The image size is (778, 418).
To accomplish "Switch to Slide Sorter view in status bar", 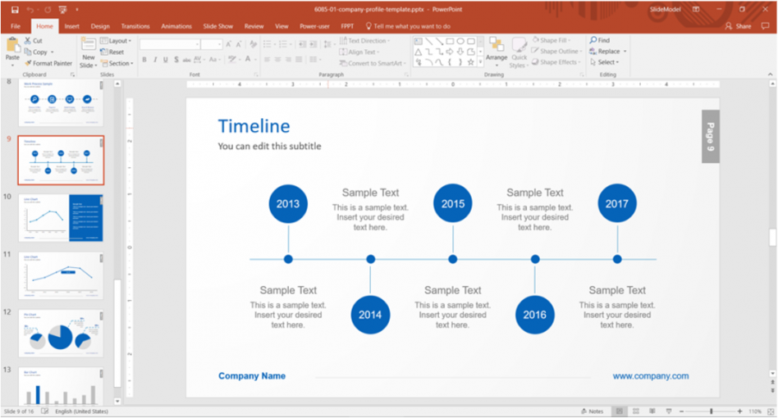I will (x=637, y=411).
